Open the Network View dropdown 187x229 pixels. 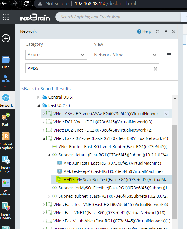click(x=125, y=55)
